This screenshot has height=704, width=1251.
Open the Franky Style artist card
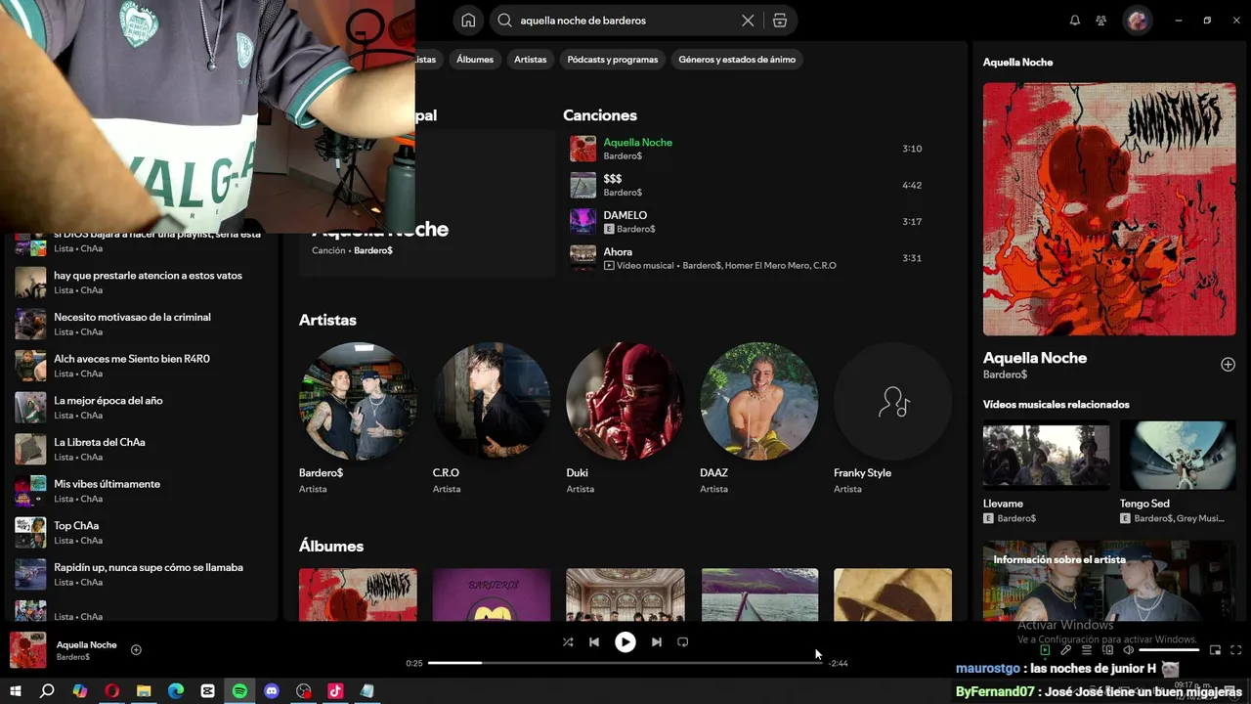point(892,418)
